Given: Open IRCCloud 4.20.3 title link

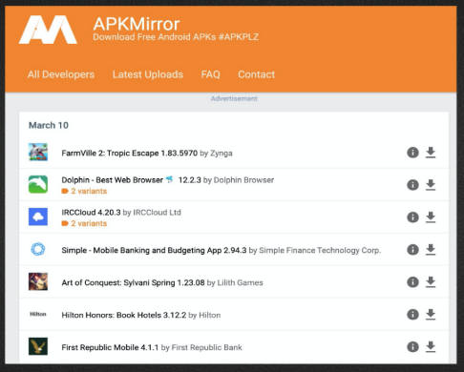Looking at the screenshot, I should coord(91,213).
